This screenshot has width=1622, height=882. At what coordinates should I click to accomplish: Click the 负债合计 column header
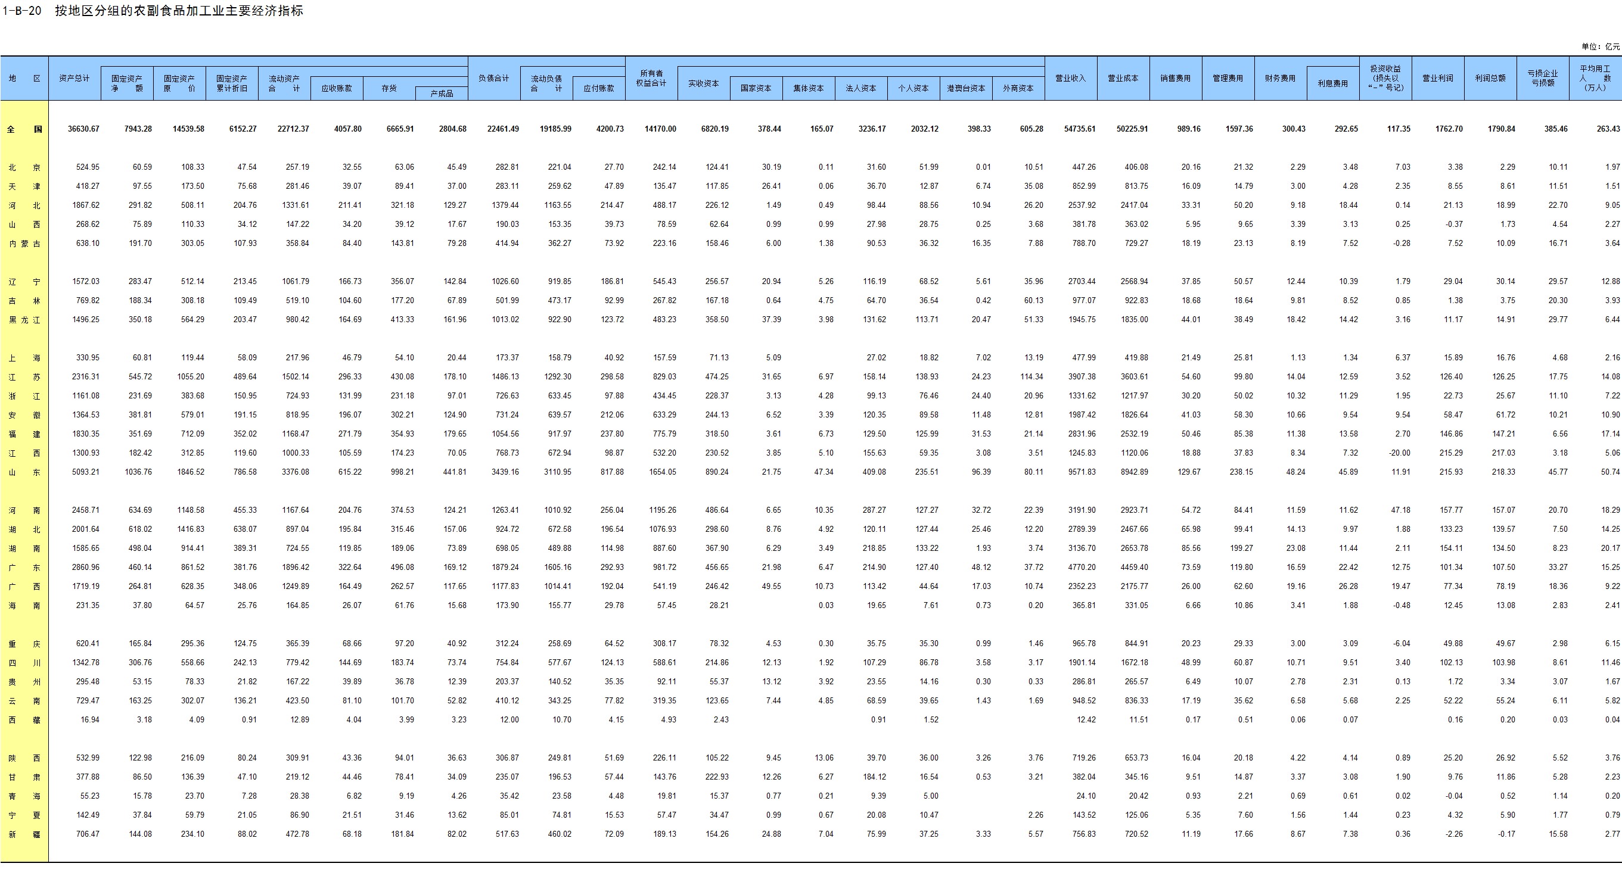tap(493, 79)
